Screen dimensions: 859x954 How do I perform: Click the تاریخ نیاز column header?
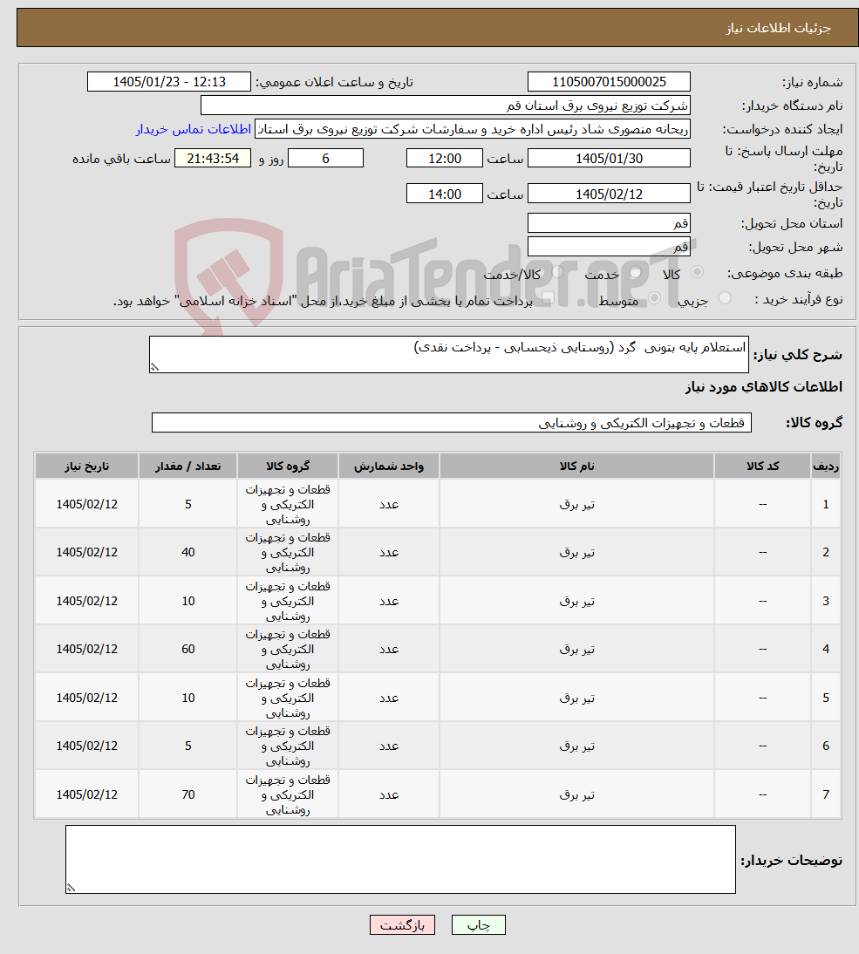click(x=87, y=466)
